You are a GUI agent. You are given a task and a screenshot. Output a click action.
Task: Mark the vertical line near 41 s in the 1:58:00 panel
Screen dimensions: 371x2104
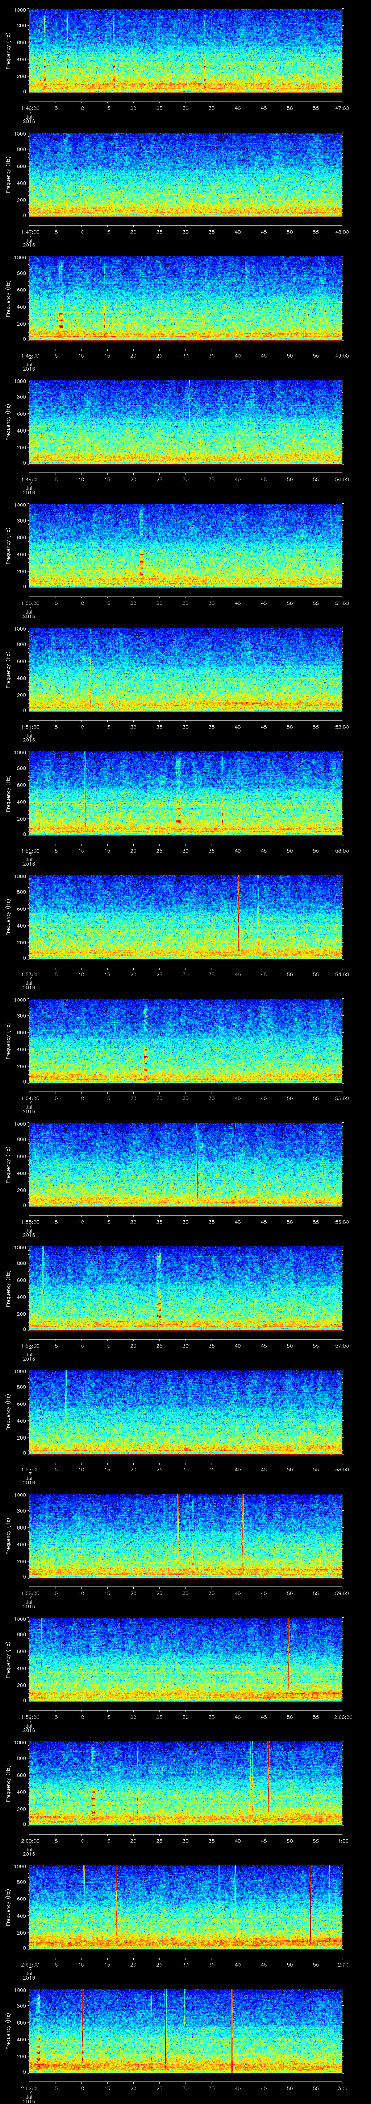pos(243,1532)
